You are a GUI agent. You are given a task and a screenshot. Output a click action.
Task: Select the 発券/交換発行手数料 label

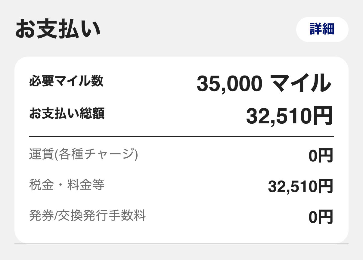coord(87,215)
